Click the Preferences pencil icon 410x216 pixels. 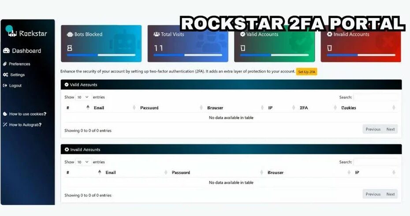(5, 64)
